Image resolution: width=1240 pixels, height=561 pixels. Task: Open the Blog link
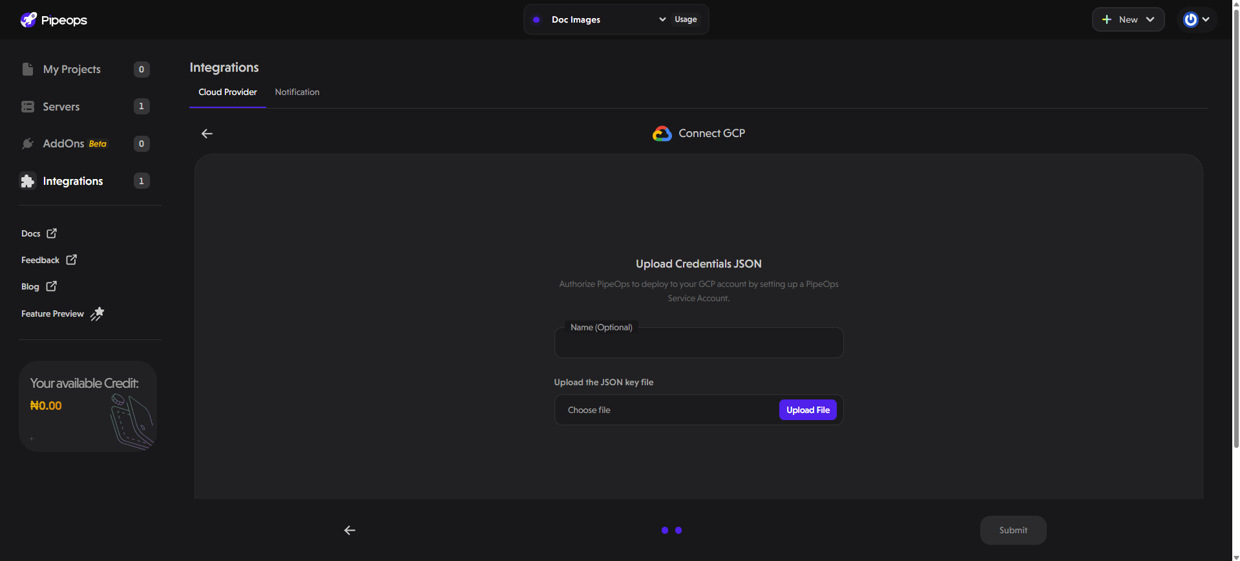(30, 286)
